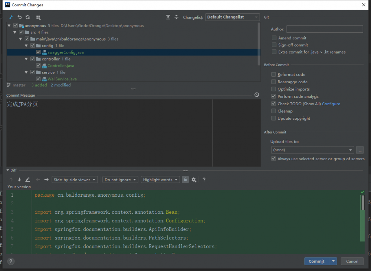
Task: Click the Show Diff icon in changes toolbar
Action: 11,17
